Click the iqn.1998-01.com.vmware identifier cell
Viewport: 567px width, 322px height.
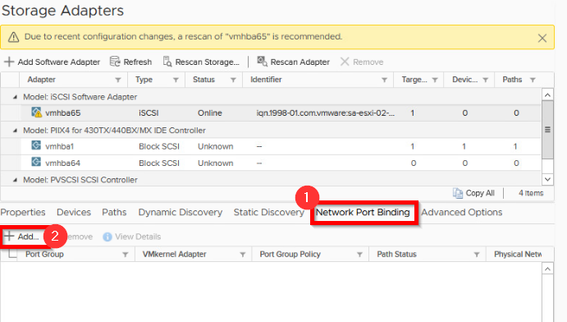pos(326,113)
